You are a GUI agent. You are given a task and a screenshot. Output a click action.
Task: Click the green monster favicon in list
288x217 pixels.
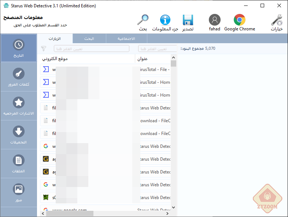(x=46, y=197)
